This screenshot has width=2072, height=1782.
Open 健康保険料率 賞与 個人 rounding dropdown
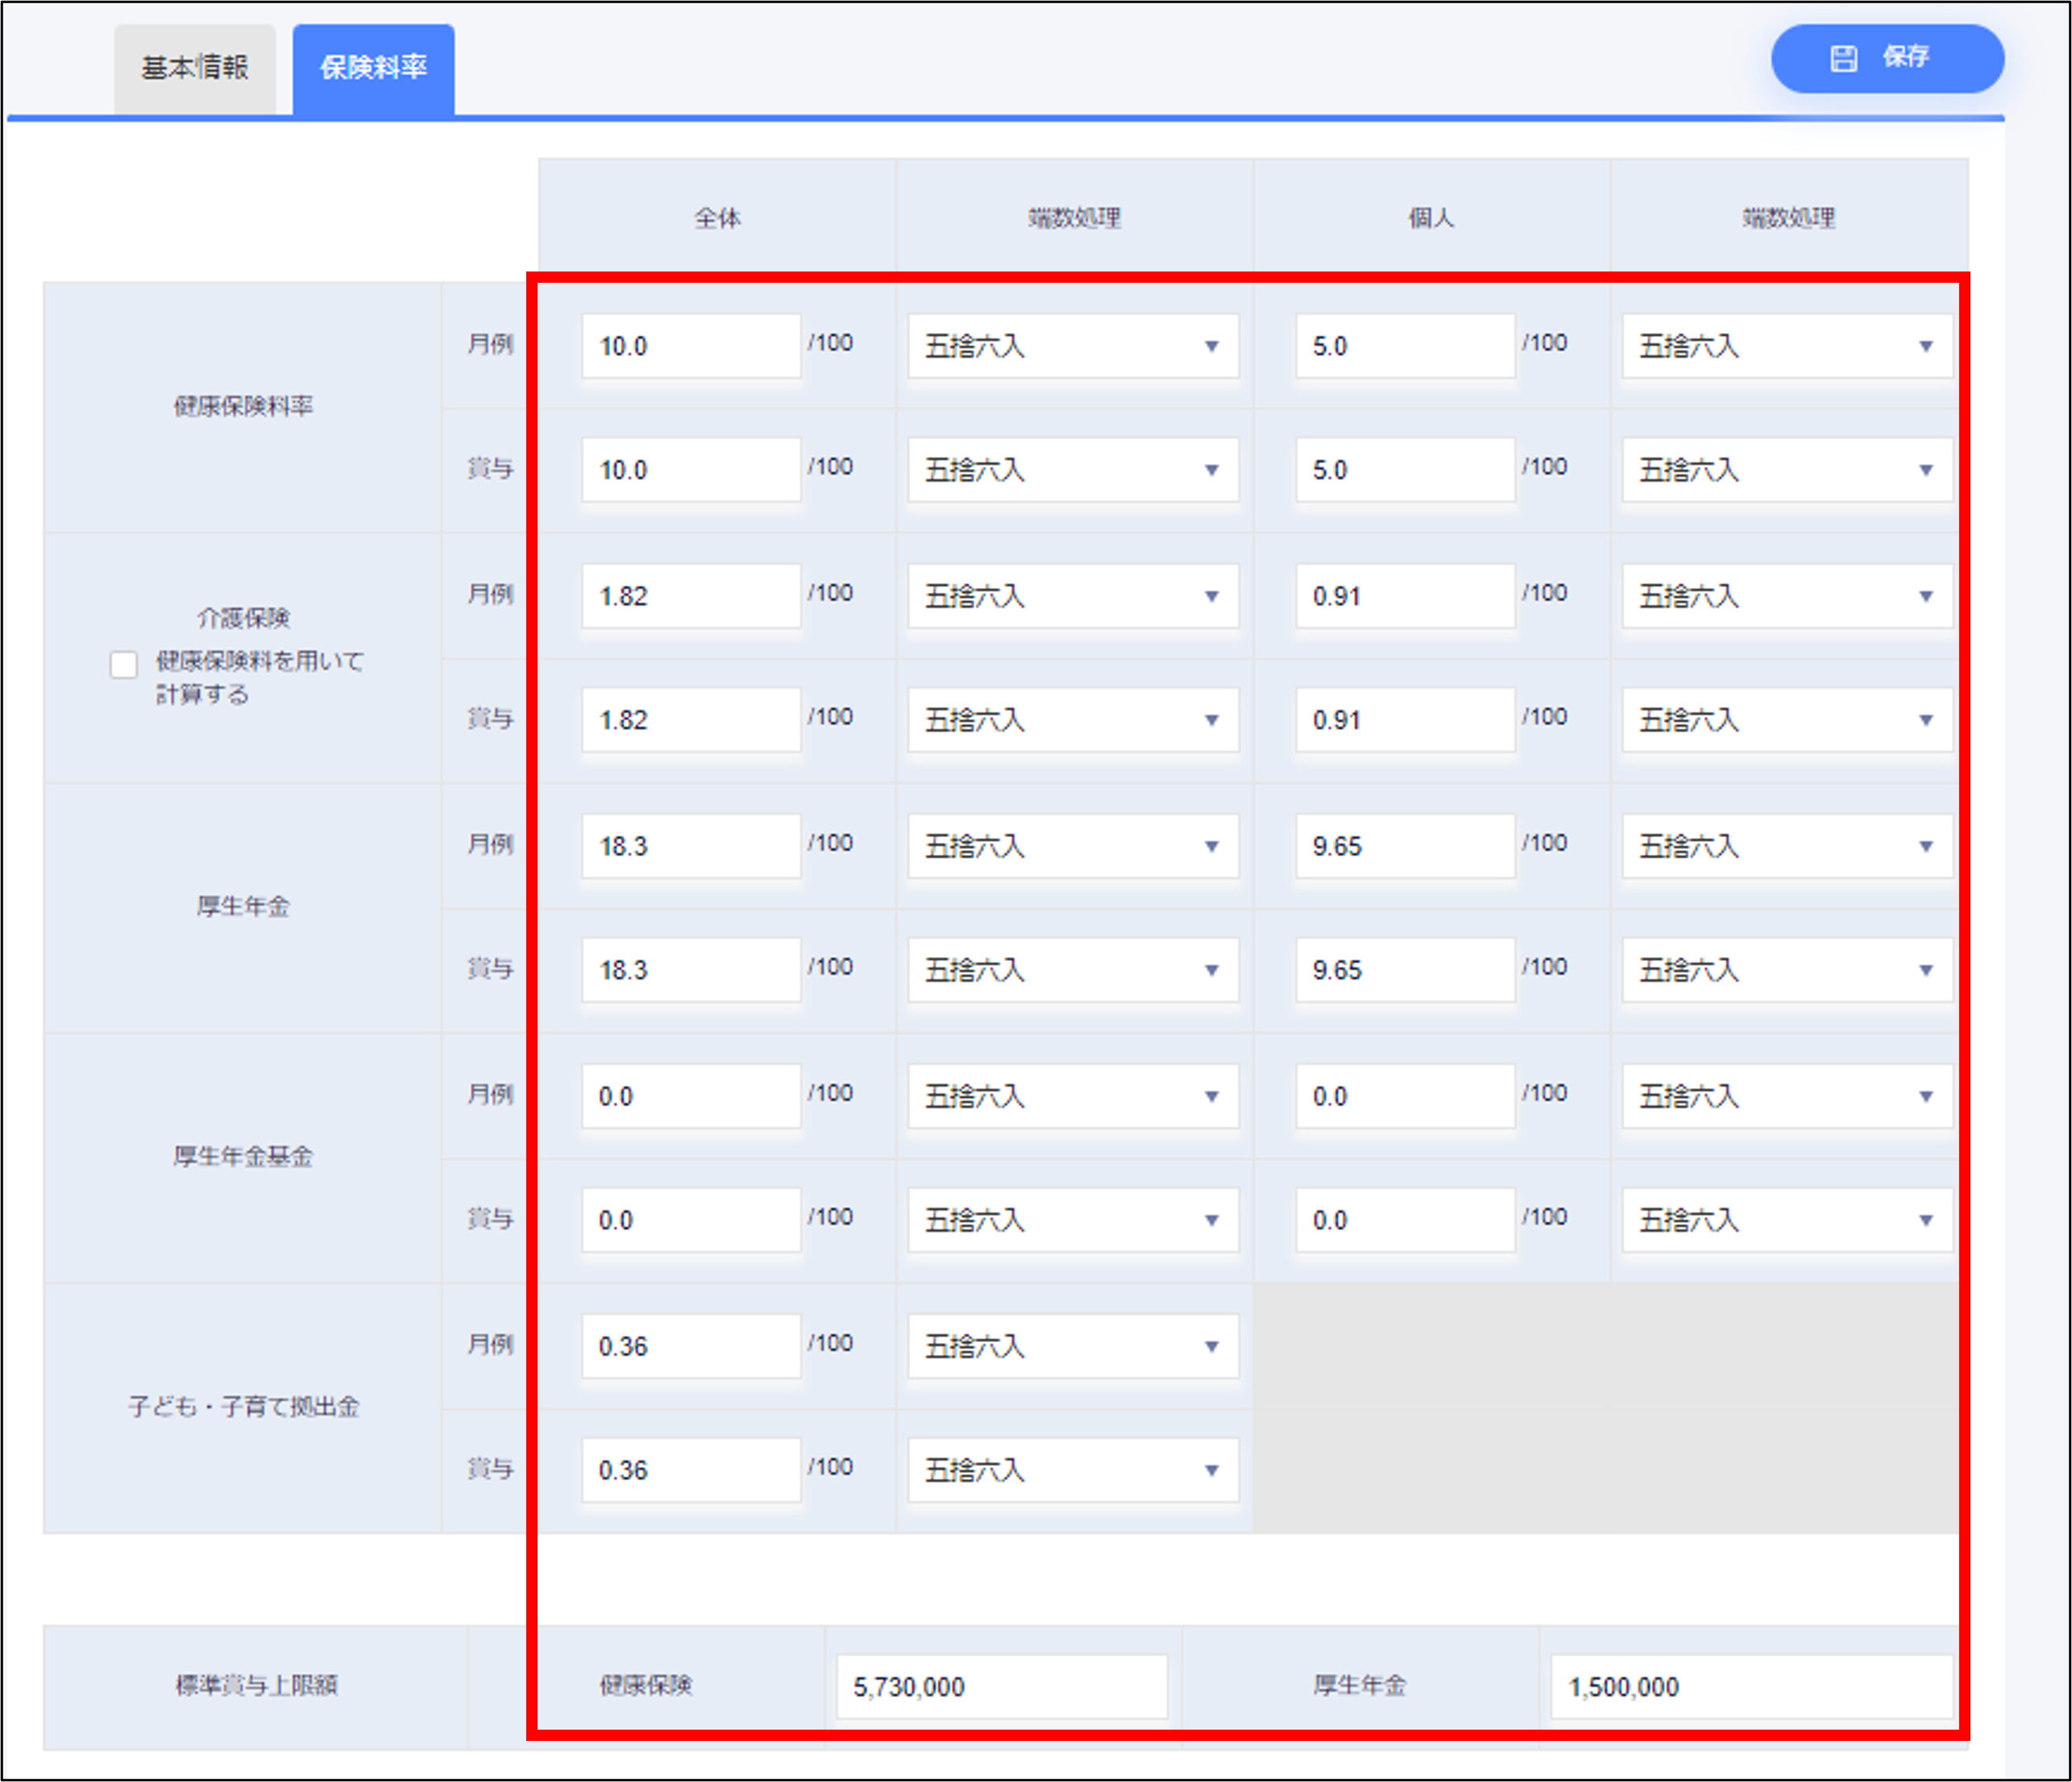1786,470
